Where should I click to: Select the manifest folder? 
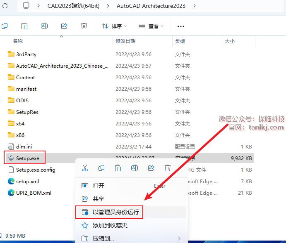click(22, 89)
